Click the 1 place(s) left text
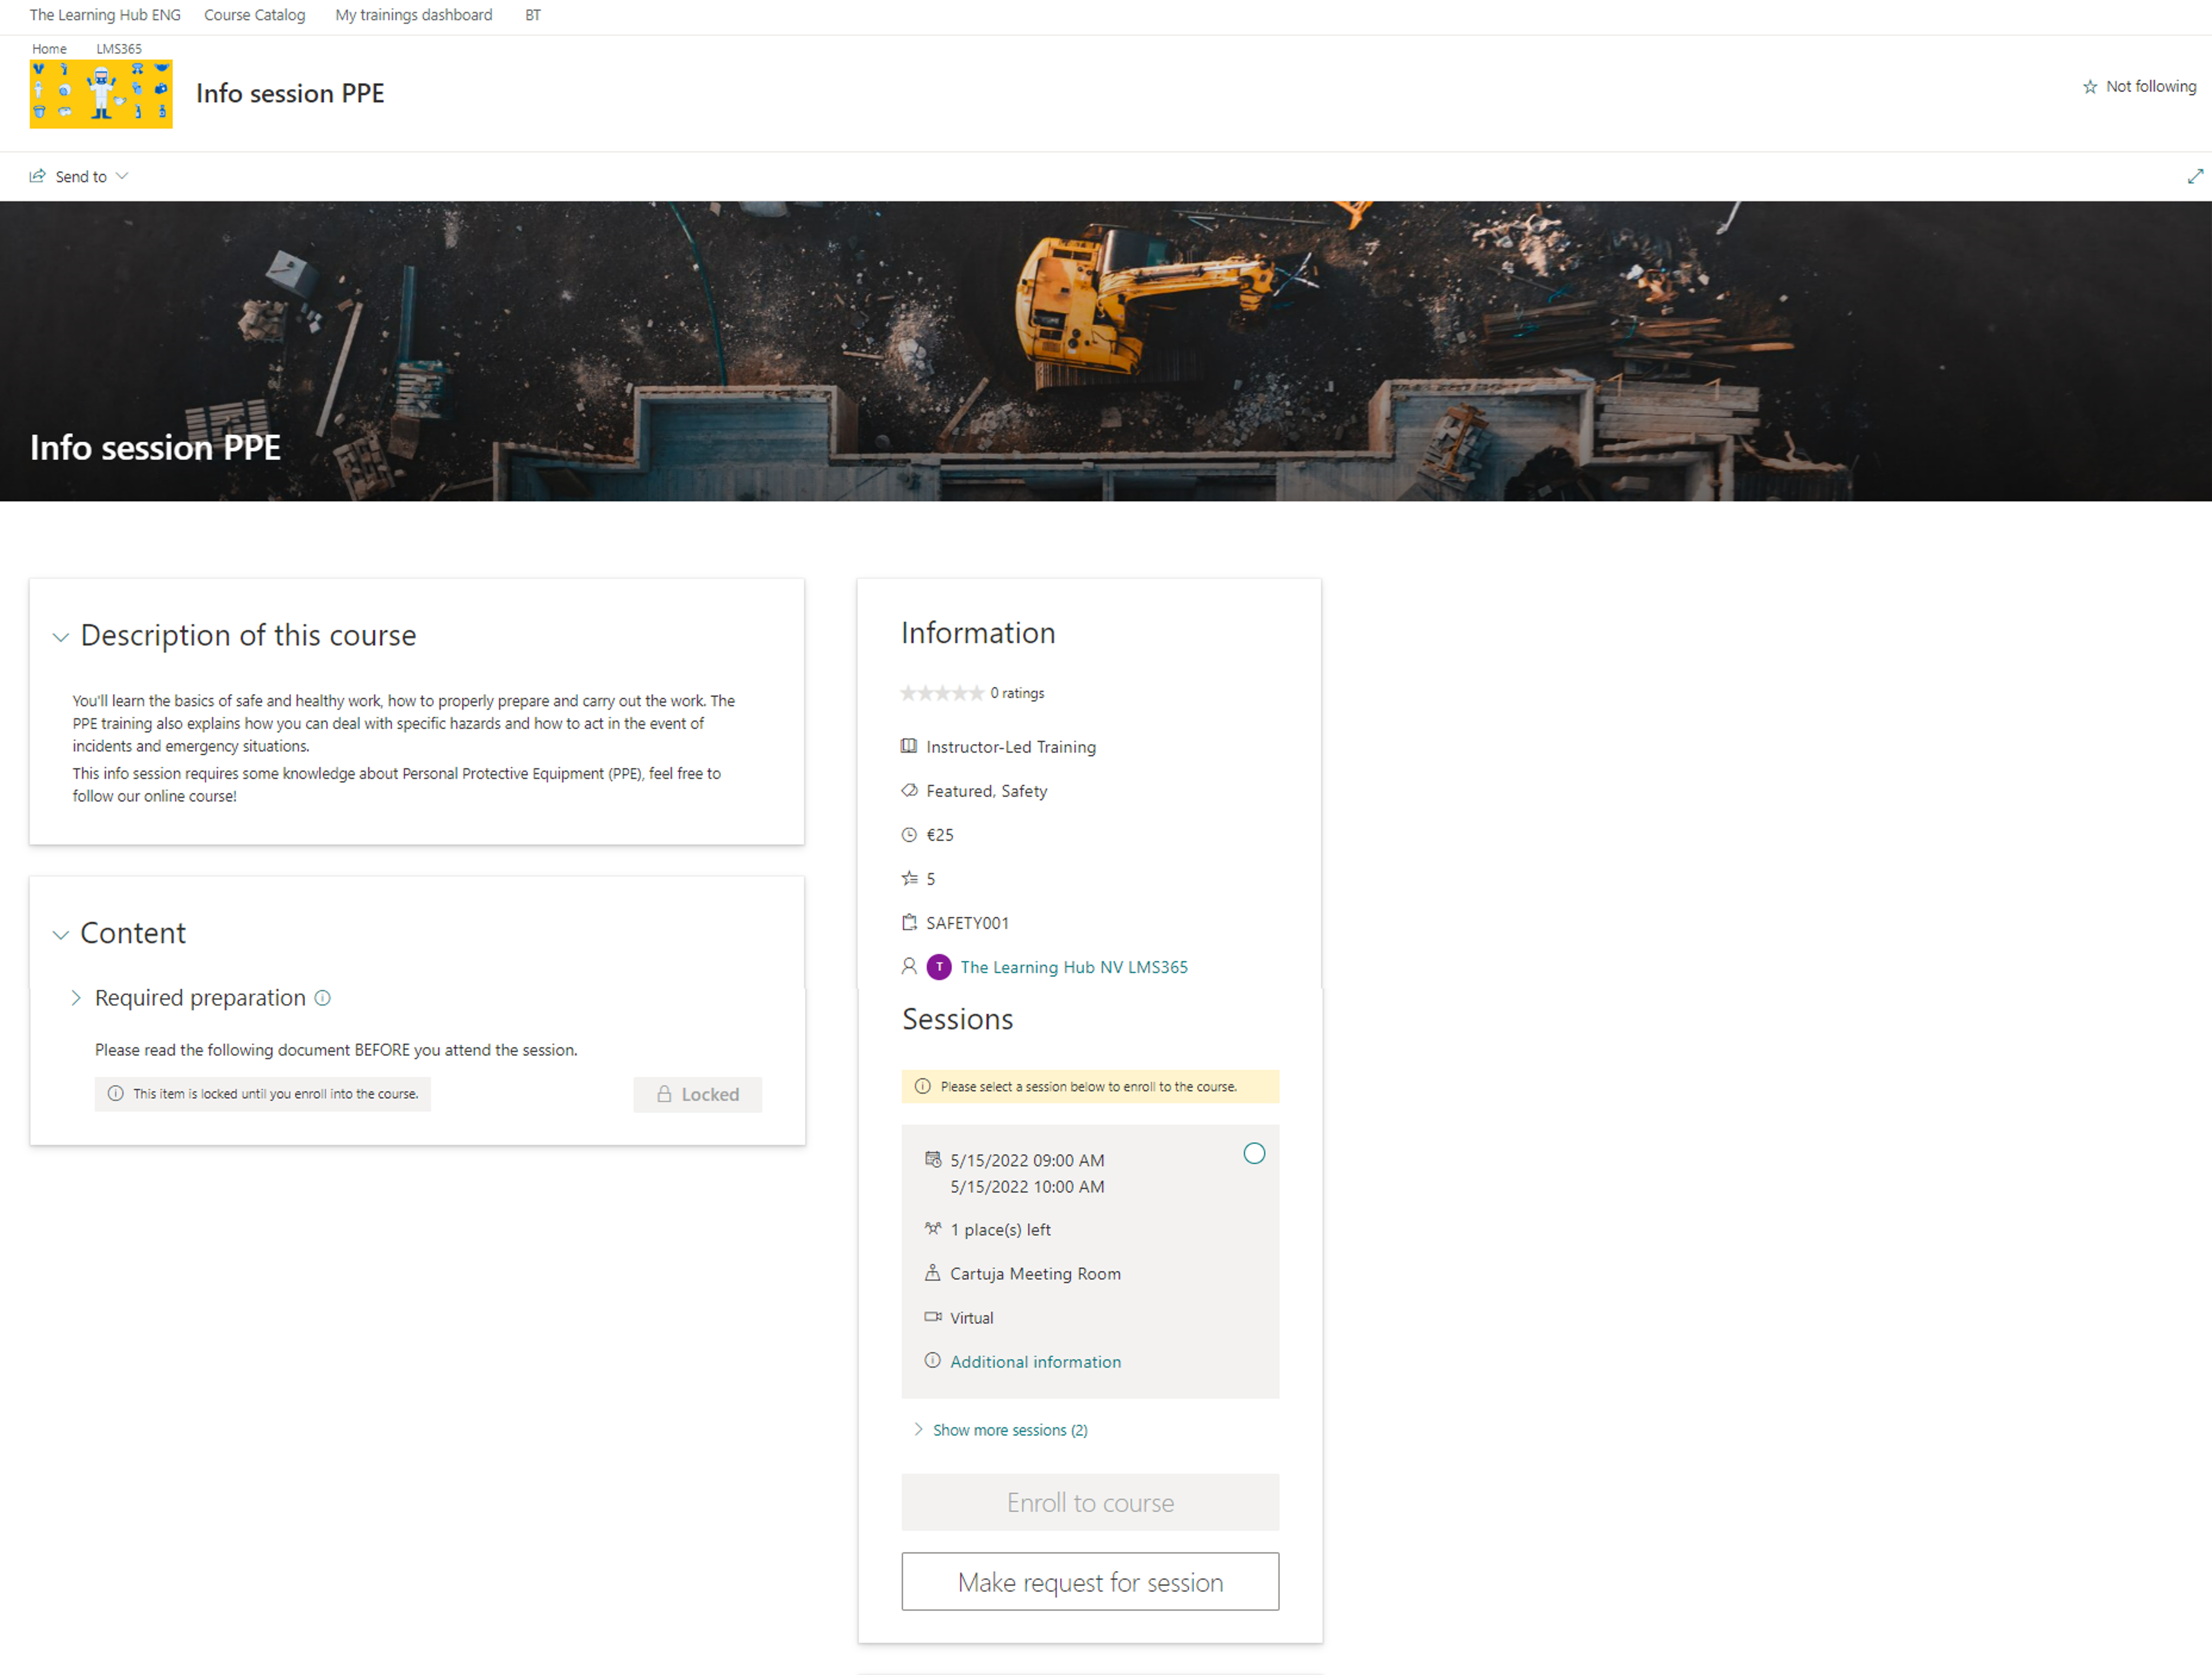The height and width of the screenshot is (1675, 2212). [x=1000, y=1229]
